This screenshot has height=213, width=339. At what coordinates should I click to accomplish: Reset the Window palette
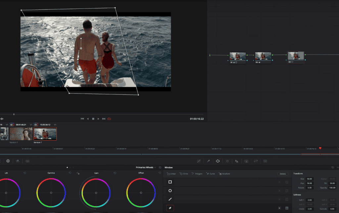pyautogui.click(x=332, y=167)
